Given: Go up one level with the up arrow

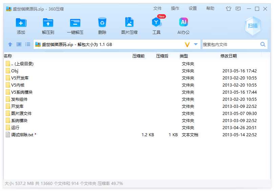Looking at the screenshot, I should [10, 44].
